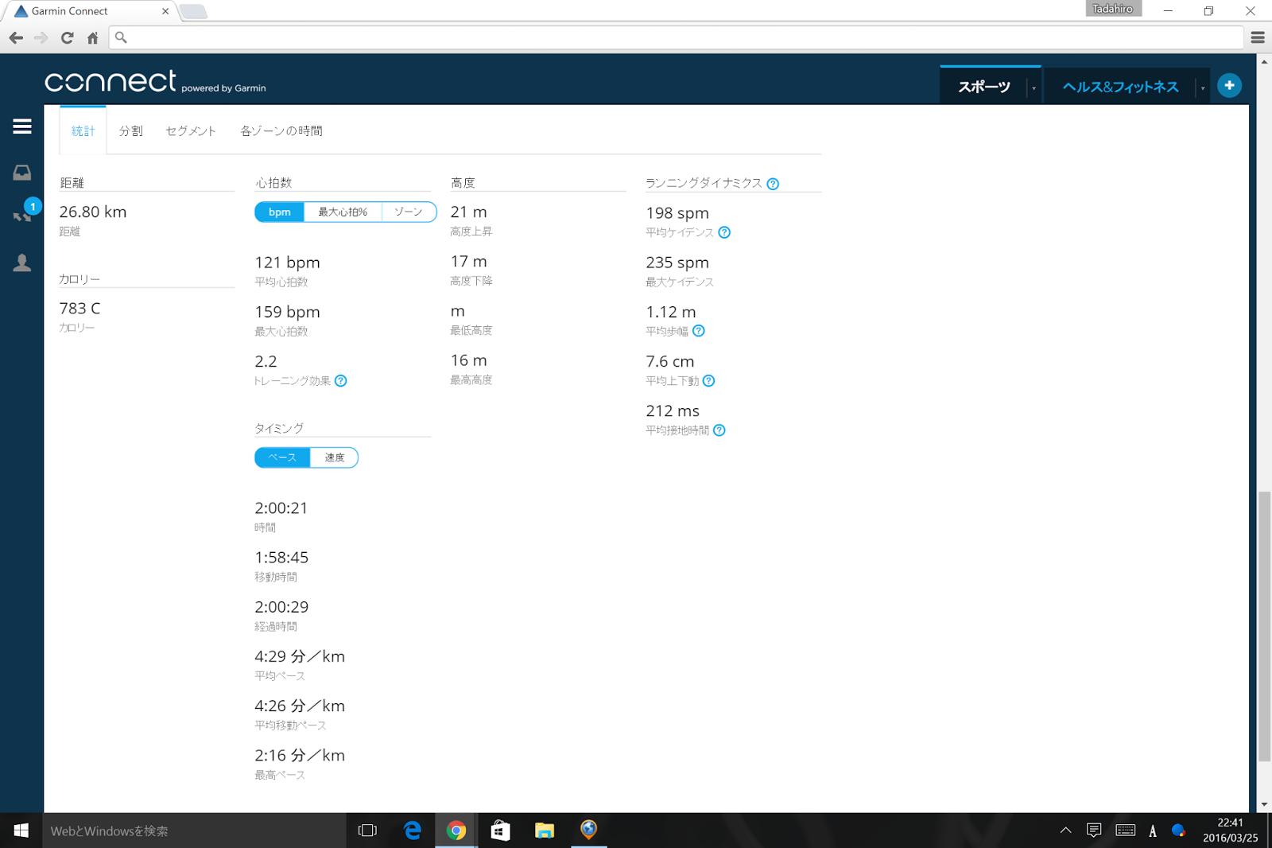The image size is (1272, 848).
Task: Show hidden system tray icons
Action: pyautogui.click(x=1065, y=830)
